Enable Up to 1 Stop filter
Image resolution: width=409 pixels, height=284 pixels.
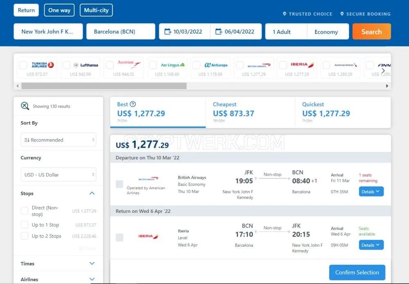click(25, 225)
